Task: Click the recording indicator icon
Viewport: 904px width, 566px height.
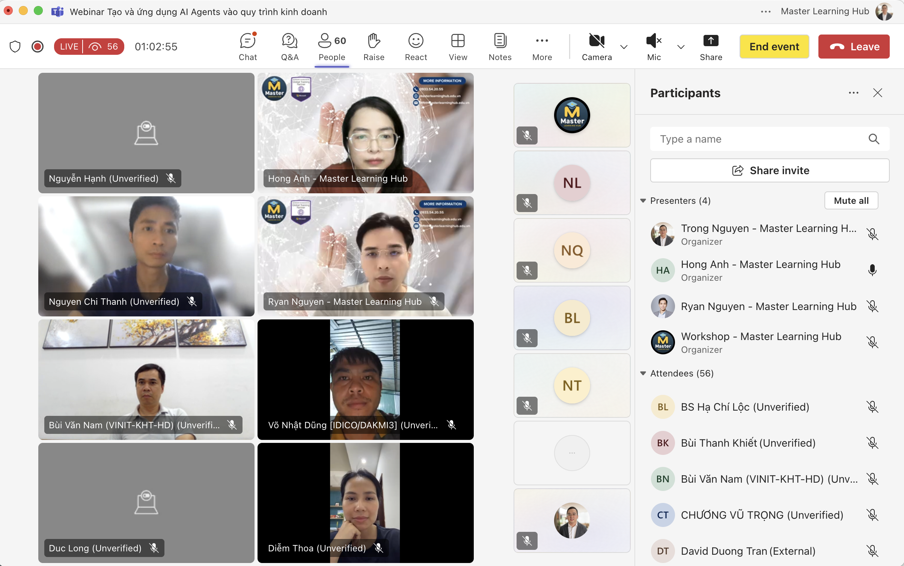Action: coord(38,47)
